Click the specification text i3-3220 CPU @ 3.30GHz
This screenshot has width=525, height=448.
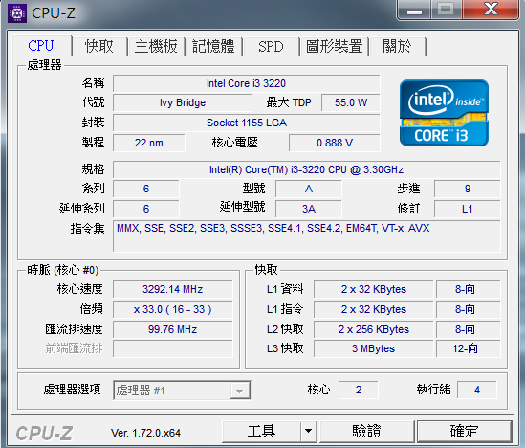[307, 169]
